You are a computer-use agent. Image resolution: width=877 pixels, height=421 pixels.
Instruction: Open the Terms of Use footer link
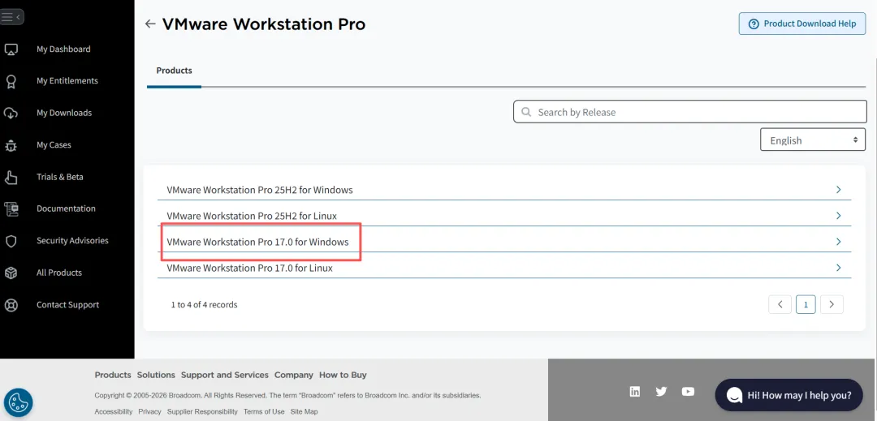point(264,411)
